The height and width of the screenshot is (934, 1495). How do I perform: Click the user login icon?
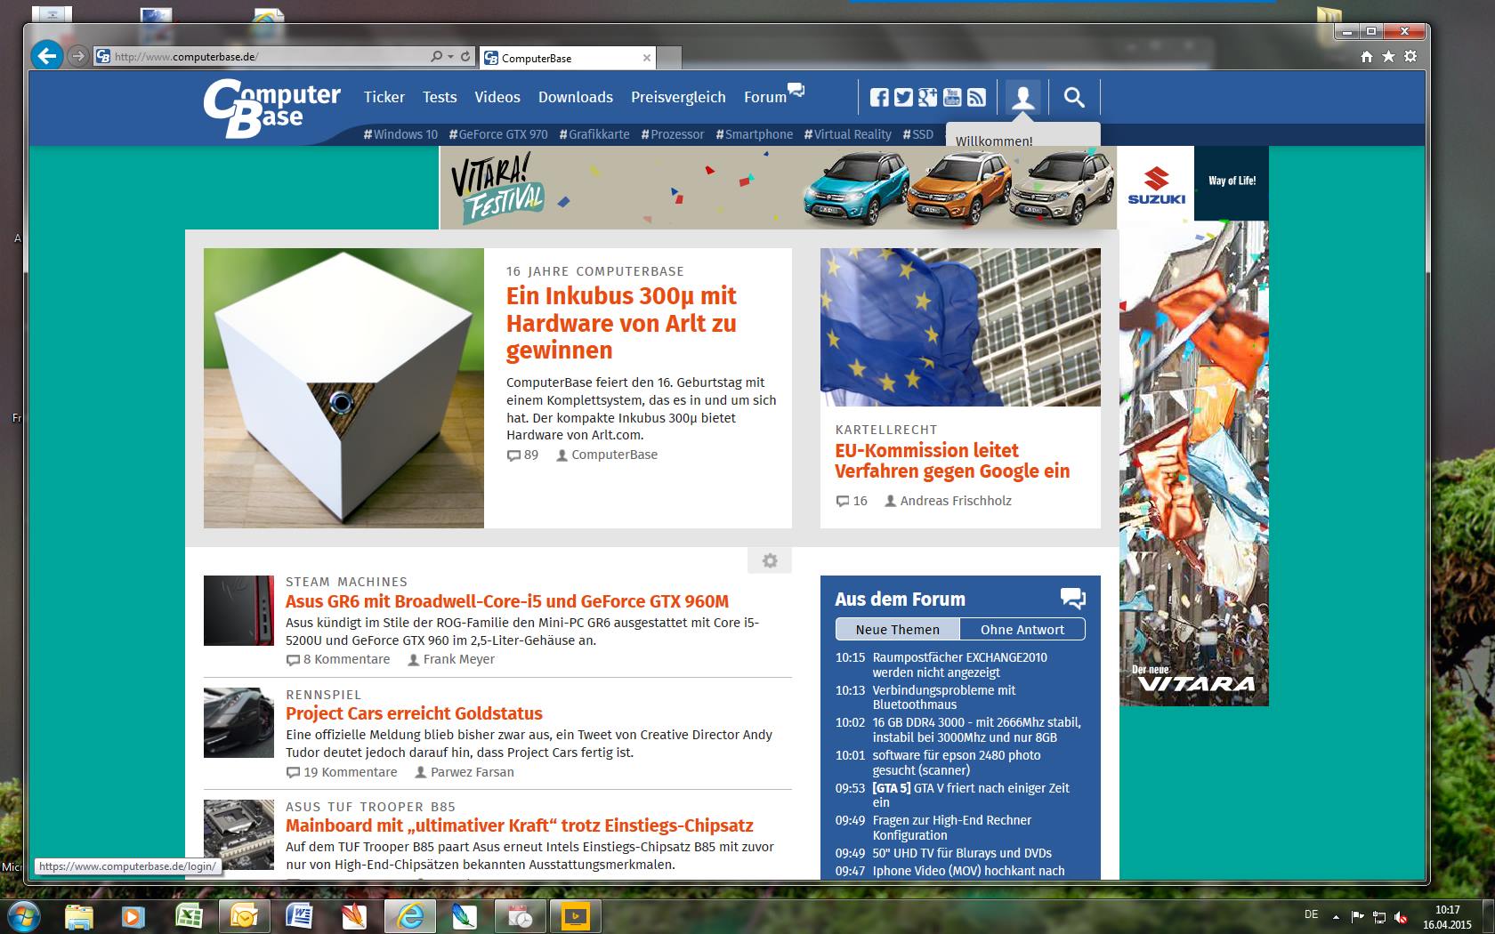[x=1023, y=97]
